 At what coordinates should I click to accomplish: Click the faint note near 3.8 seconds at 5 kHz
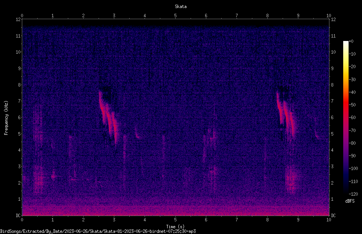coord(137,134)
